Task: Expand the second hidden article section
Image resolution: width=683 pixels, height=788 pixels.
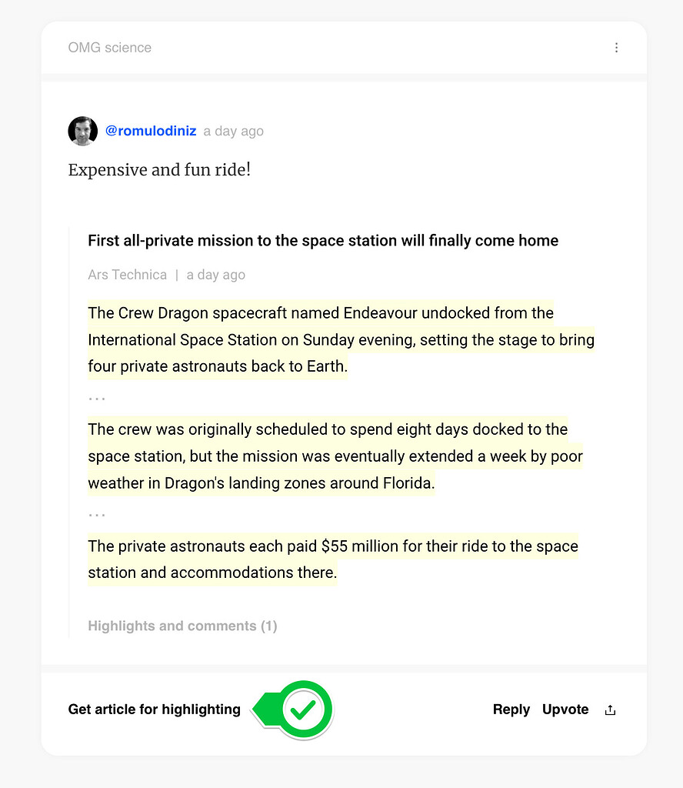Action: coord(96,513)
